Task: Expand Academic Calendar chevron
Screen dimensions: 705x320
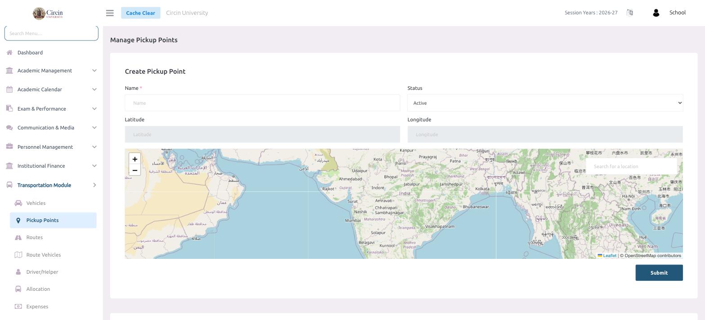Action: (94, 89)
